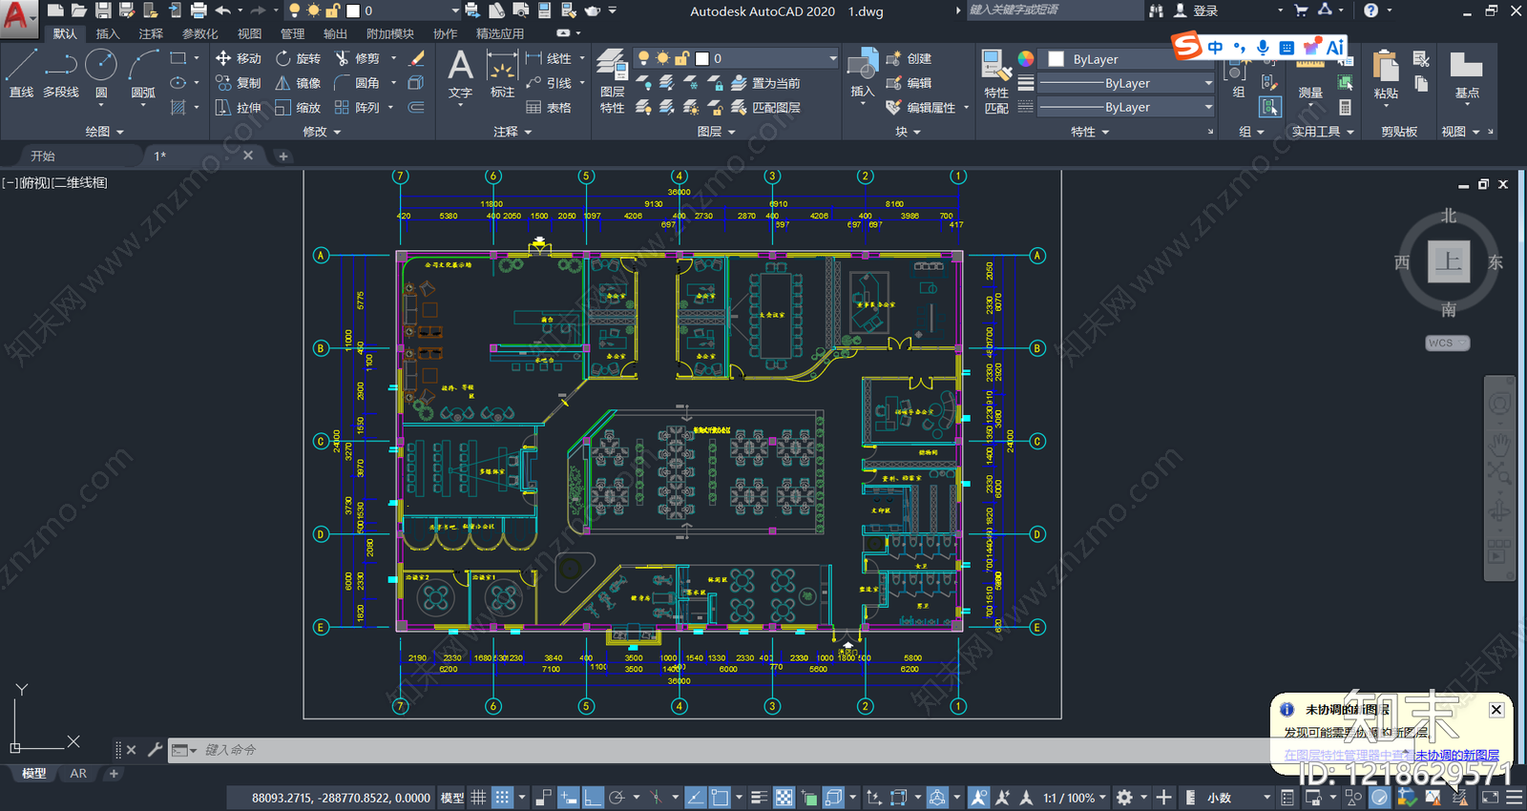Click the Array (阵列) tool
Image resolution: width=1527 pixels, height=811 pixels.
[x=357, y=108]
